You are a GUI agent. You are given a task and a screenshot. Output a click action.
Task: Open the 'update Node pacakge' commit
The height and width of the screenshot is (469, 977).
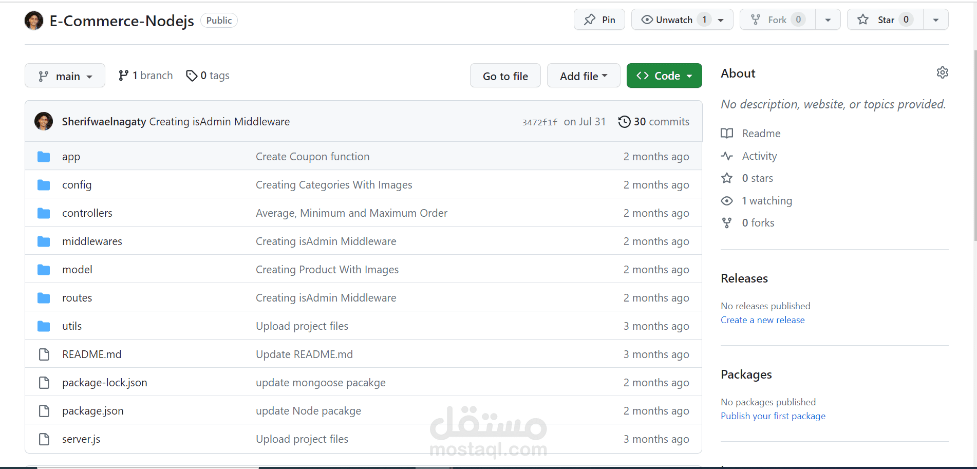(x=308, y=410)
